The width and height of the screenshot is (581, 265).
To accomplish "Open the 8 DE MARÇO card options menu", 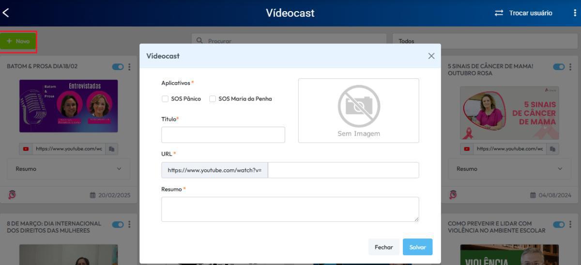I will (x=129, y=224).
